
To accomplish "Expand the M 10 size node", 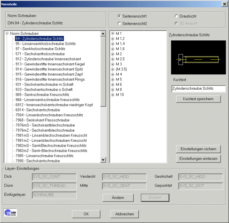I will pyautogui.click(x=113, y=95).
